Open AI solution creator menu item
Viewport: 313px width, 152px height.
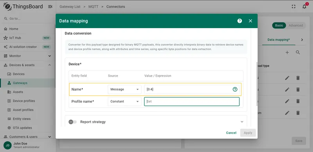27,46
